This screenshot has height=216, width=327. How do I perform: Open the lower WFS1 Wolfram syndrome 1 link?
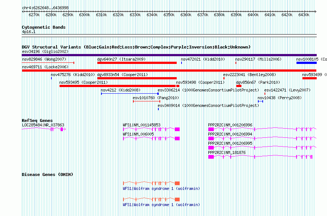pos(161,205)
